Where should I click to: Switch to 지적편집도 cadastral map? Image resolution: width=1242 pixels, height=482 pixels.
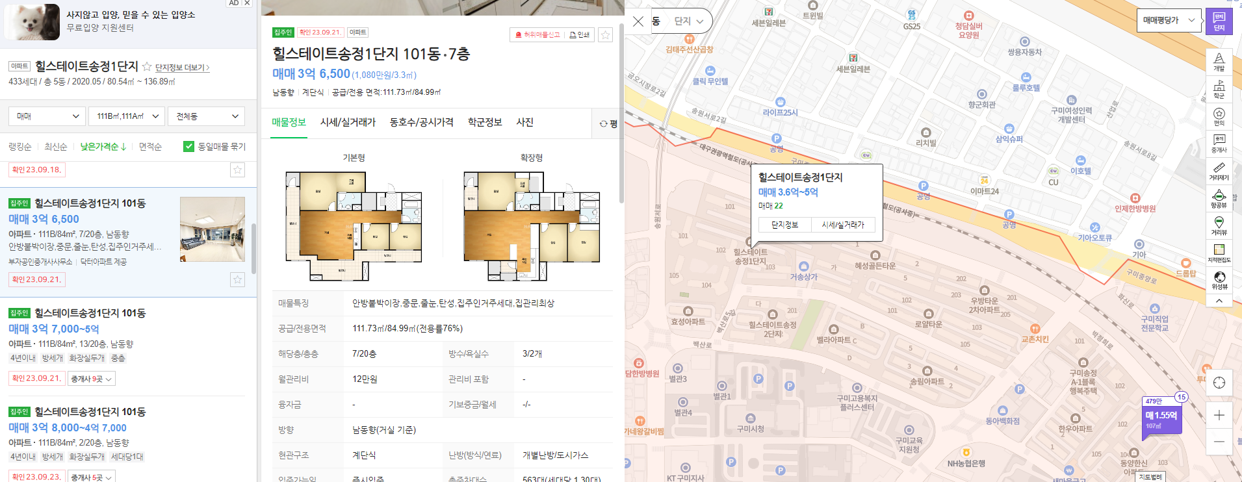coord(1219,253)
